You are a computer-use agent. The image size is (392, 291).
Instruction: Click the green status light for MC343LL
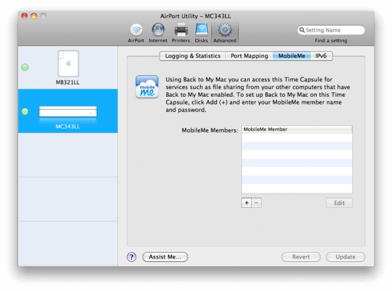pyautogui.click(x=25, y=111)
